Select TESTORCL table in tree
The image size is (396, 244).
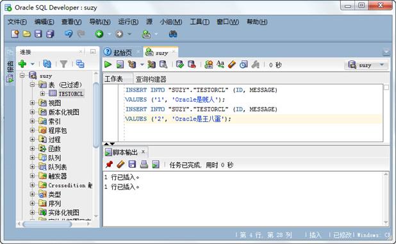70,94
